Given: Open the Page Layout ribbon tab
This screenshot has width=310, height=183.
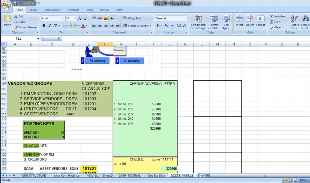Looking at the screenshot, I should pos(53,10).
